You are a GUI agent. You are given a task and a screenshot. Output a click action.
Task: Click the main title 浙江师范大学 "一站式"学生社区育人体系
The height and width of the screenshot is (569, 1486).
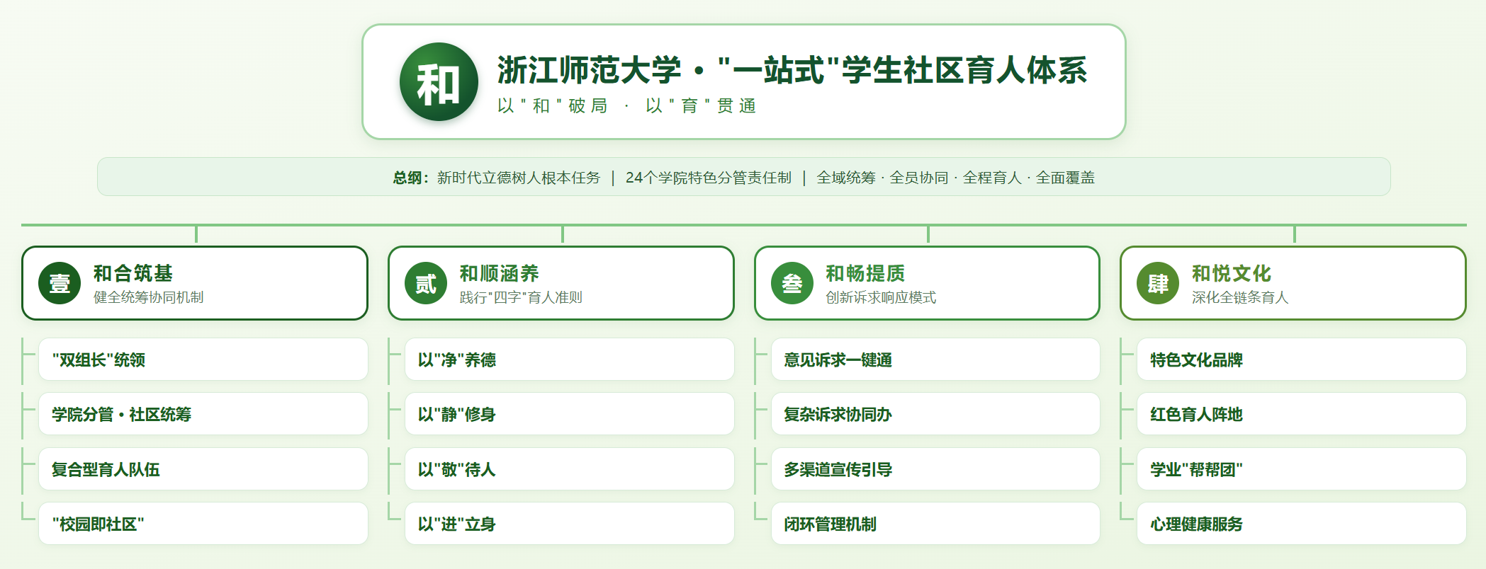(x=792, y=70)
